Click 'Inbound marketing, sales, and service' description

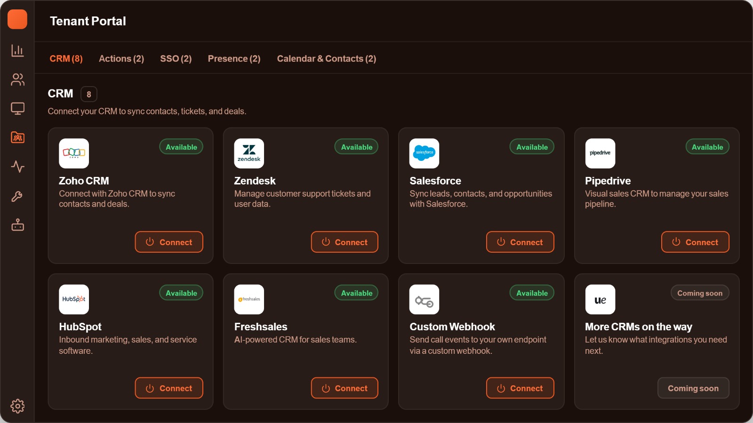point(128,345)
